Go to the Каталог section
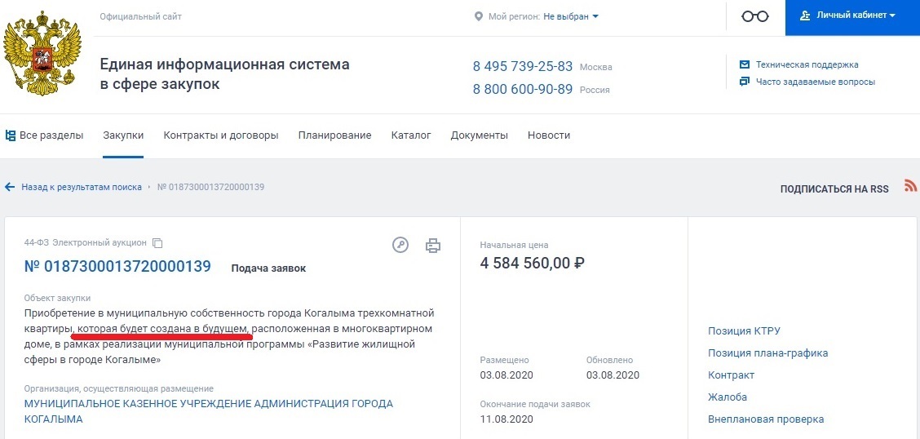Image resolution: width=920 pixels, height=439 pixels. click(411, 135)
